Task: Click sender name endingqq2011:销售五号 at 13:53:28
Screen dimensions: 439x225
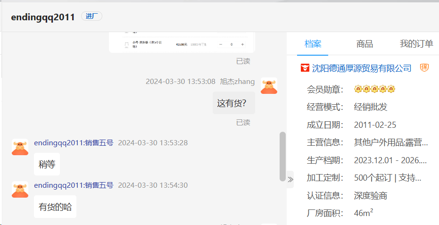Action: pyautogui.click(x=74, y=143)
